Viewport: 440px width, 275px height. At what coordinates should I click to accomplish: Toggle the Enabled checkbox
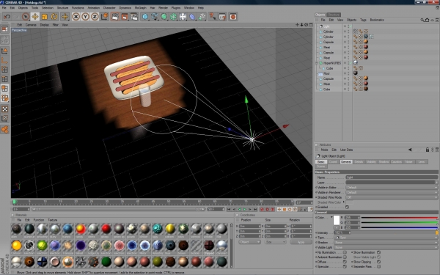coord(348,207)
